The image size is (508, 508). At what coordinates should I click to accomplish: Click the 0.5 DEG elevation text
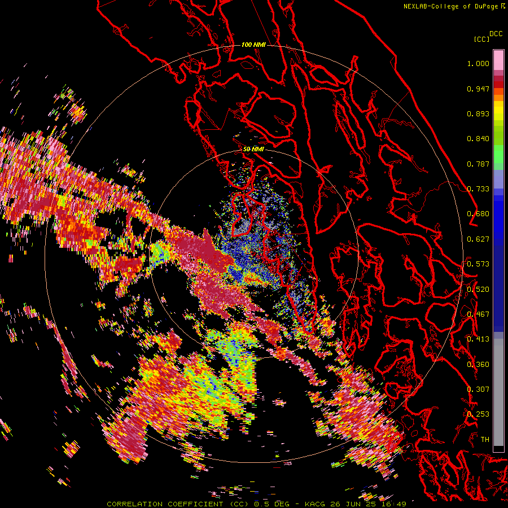click(x=271, y=504)
